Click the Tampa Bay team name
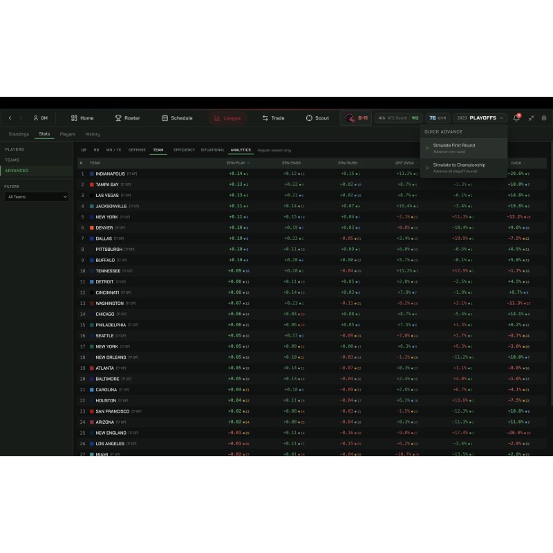The width and height of the screenshot is (553, 553). coord(107,185)
